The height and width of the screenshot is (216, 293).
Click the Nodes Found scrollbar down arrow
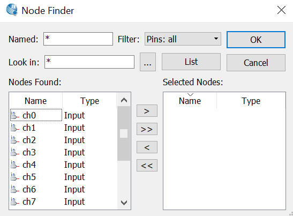124,203
